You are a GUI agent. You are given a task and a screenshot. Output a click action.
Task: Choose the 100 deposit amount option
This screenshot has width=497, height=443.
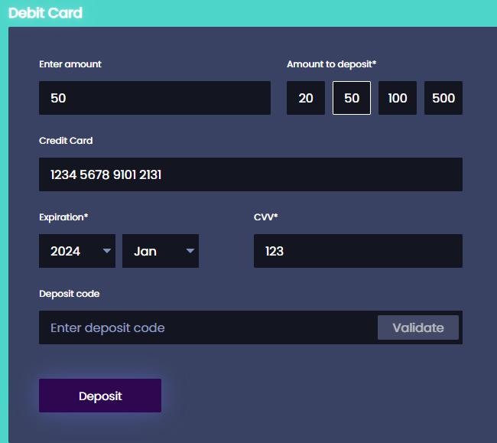pos(398,98)
